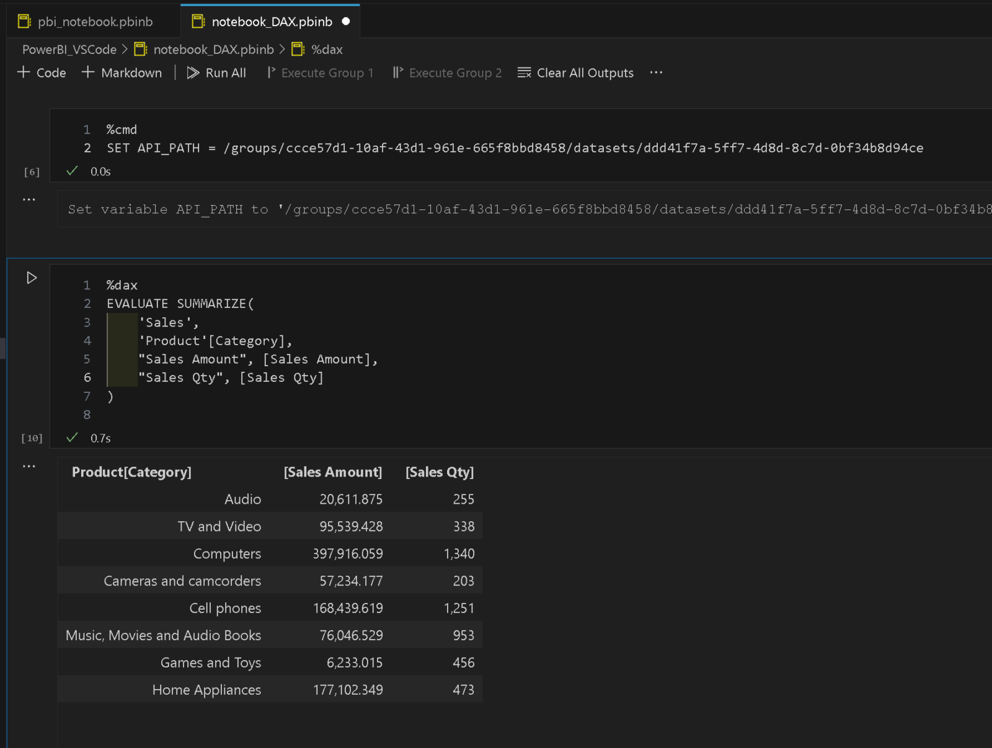
Task: Open the PowerBI_VSCode breadcrumb
Action: [69, 50]
